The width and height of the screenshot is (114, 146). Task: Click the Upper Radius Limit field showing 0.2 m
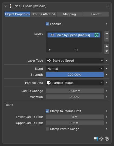point(75,123)
